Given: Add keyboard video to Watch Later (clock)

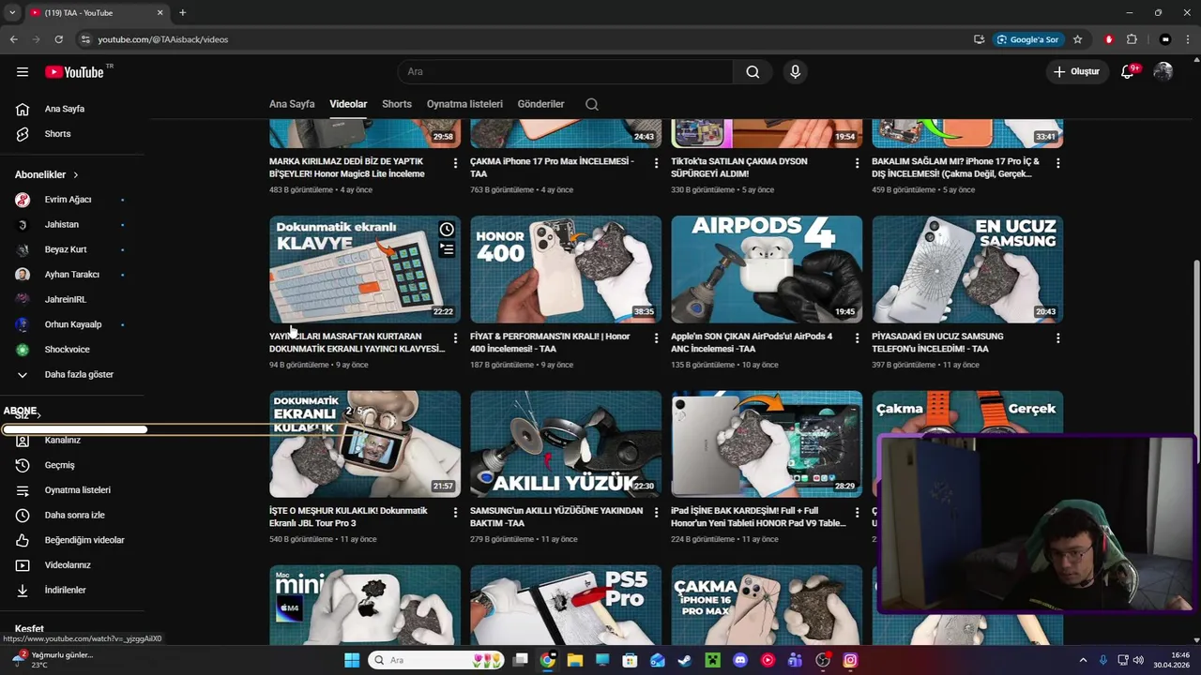Looking at the screenshot, I should (447, 230).
